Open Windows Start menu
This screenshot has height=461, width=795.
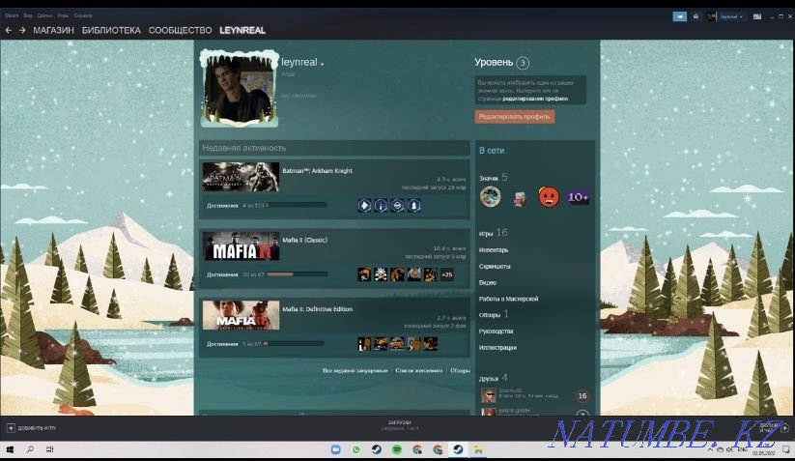point(10,449)
